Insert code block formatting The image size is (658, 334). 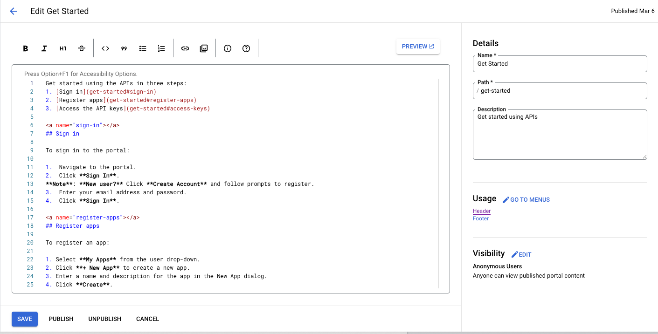105,48
